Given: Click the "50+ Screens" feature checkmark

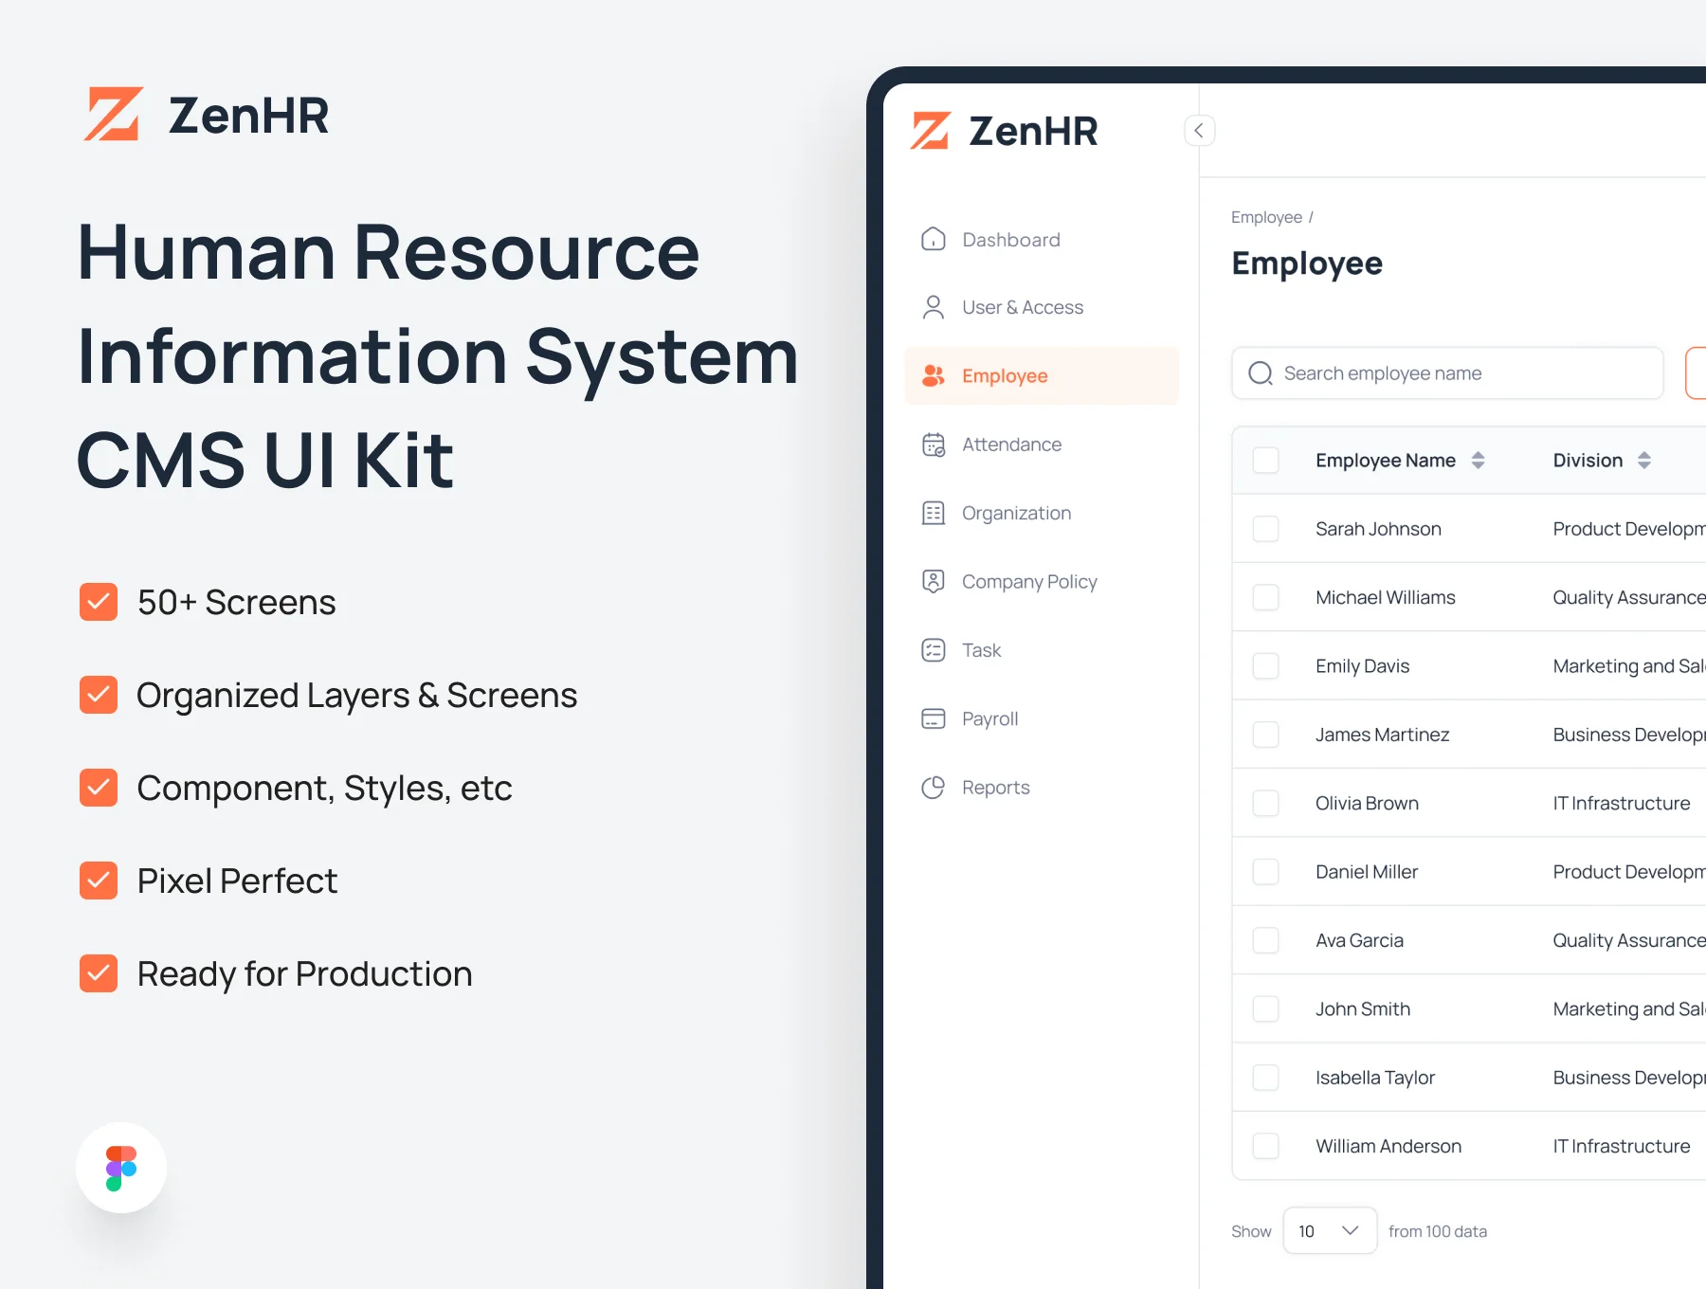Looking at the screenshot, I should (x=99, y=602).
